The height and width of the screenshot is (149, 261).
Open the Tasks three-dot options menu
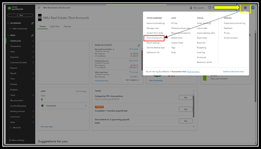tap(194, 91)
